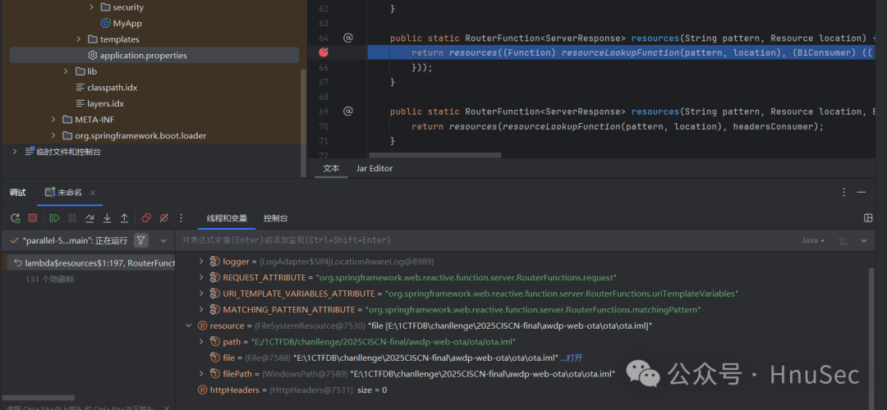
Task: Open the layers.idx file
Action: (x=105, y=103)
